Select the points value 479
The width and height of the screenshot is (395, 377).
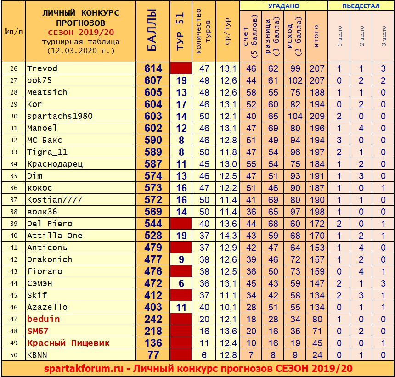coord(153,248)
